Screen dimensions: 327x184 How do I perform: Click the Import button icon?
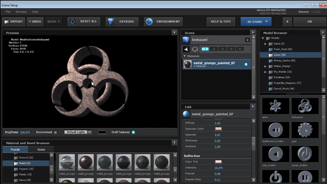coord(6,21)
